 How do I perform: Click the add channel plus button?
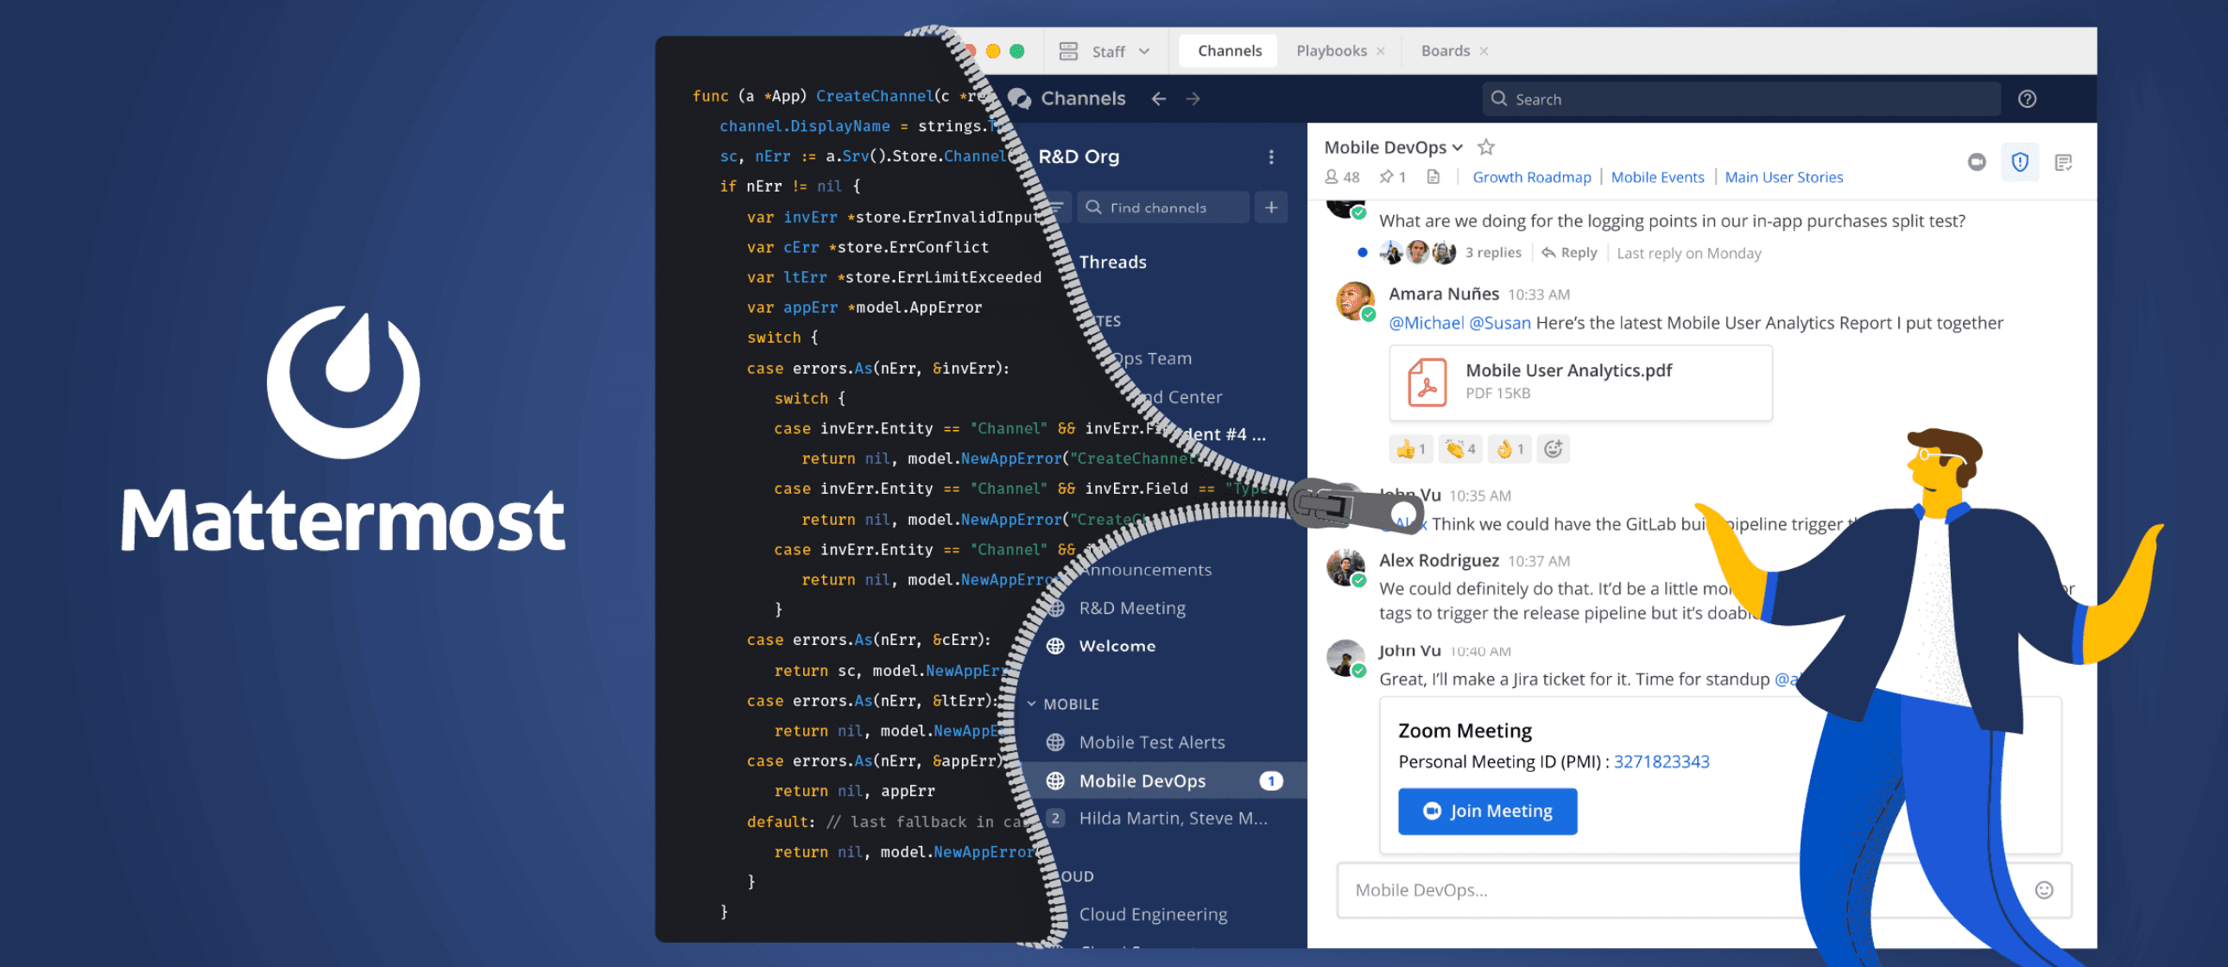tap(1271, 207)
